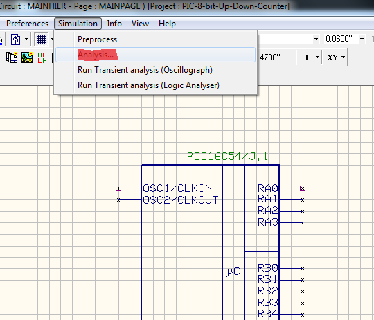Expand the refresh icon dropdown arrow
The height and width of the screenshot is (320, 374).
[26, 39]
